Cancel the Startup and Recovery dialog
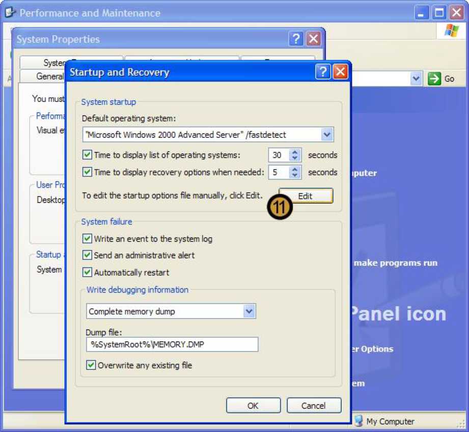 [x=314, y=406]
